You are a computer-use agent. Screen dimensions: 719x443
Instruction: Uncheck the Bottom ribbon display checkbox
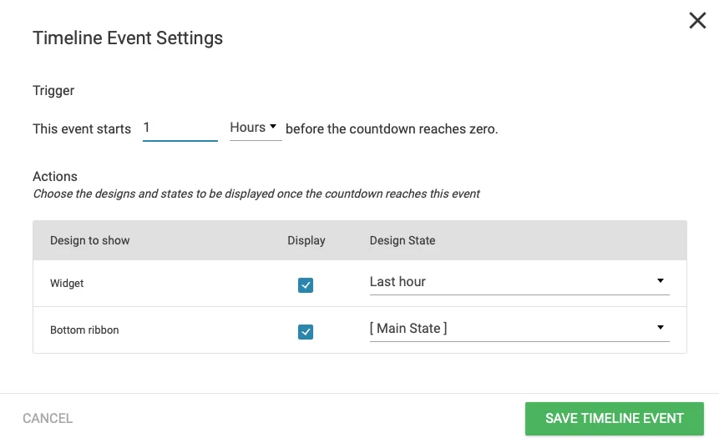point(306,332)
